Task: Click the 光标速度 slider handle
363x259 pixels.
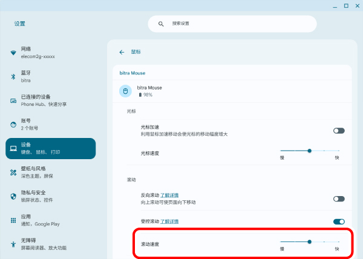Action: pos(309,150)
